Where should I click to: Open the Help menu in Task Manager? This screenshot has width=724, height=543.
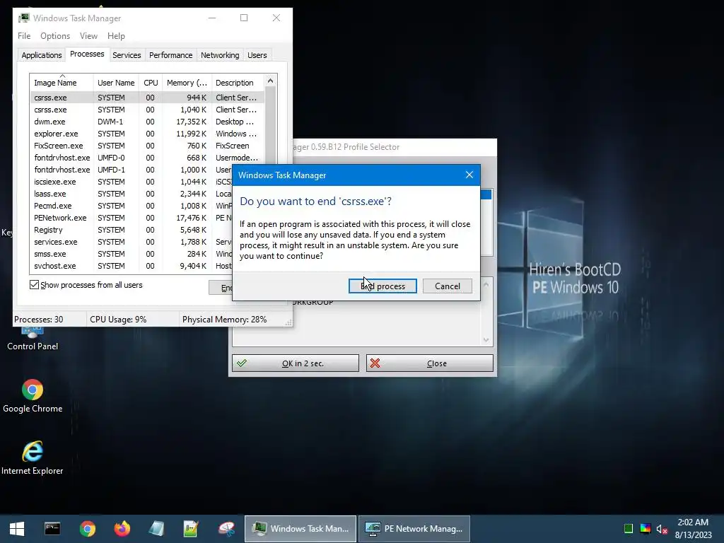(x=116, y=36)
